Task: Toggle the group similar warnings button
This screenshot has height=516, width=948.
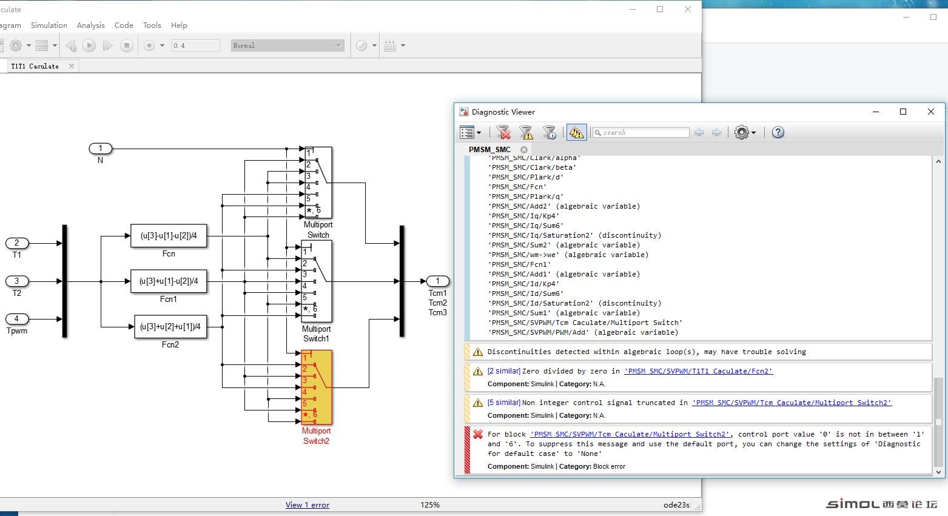Action: (x=576, y=132)
